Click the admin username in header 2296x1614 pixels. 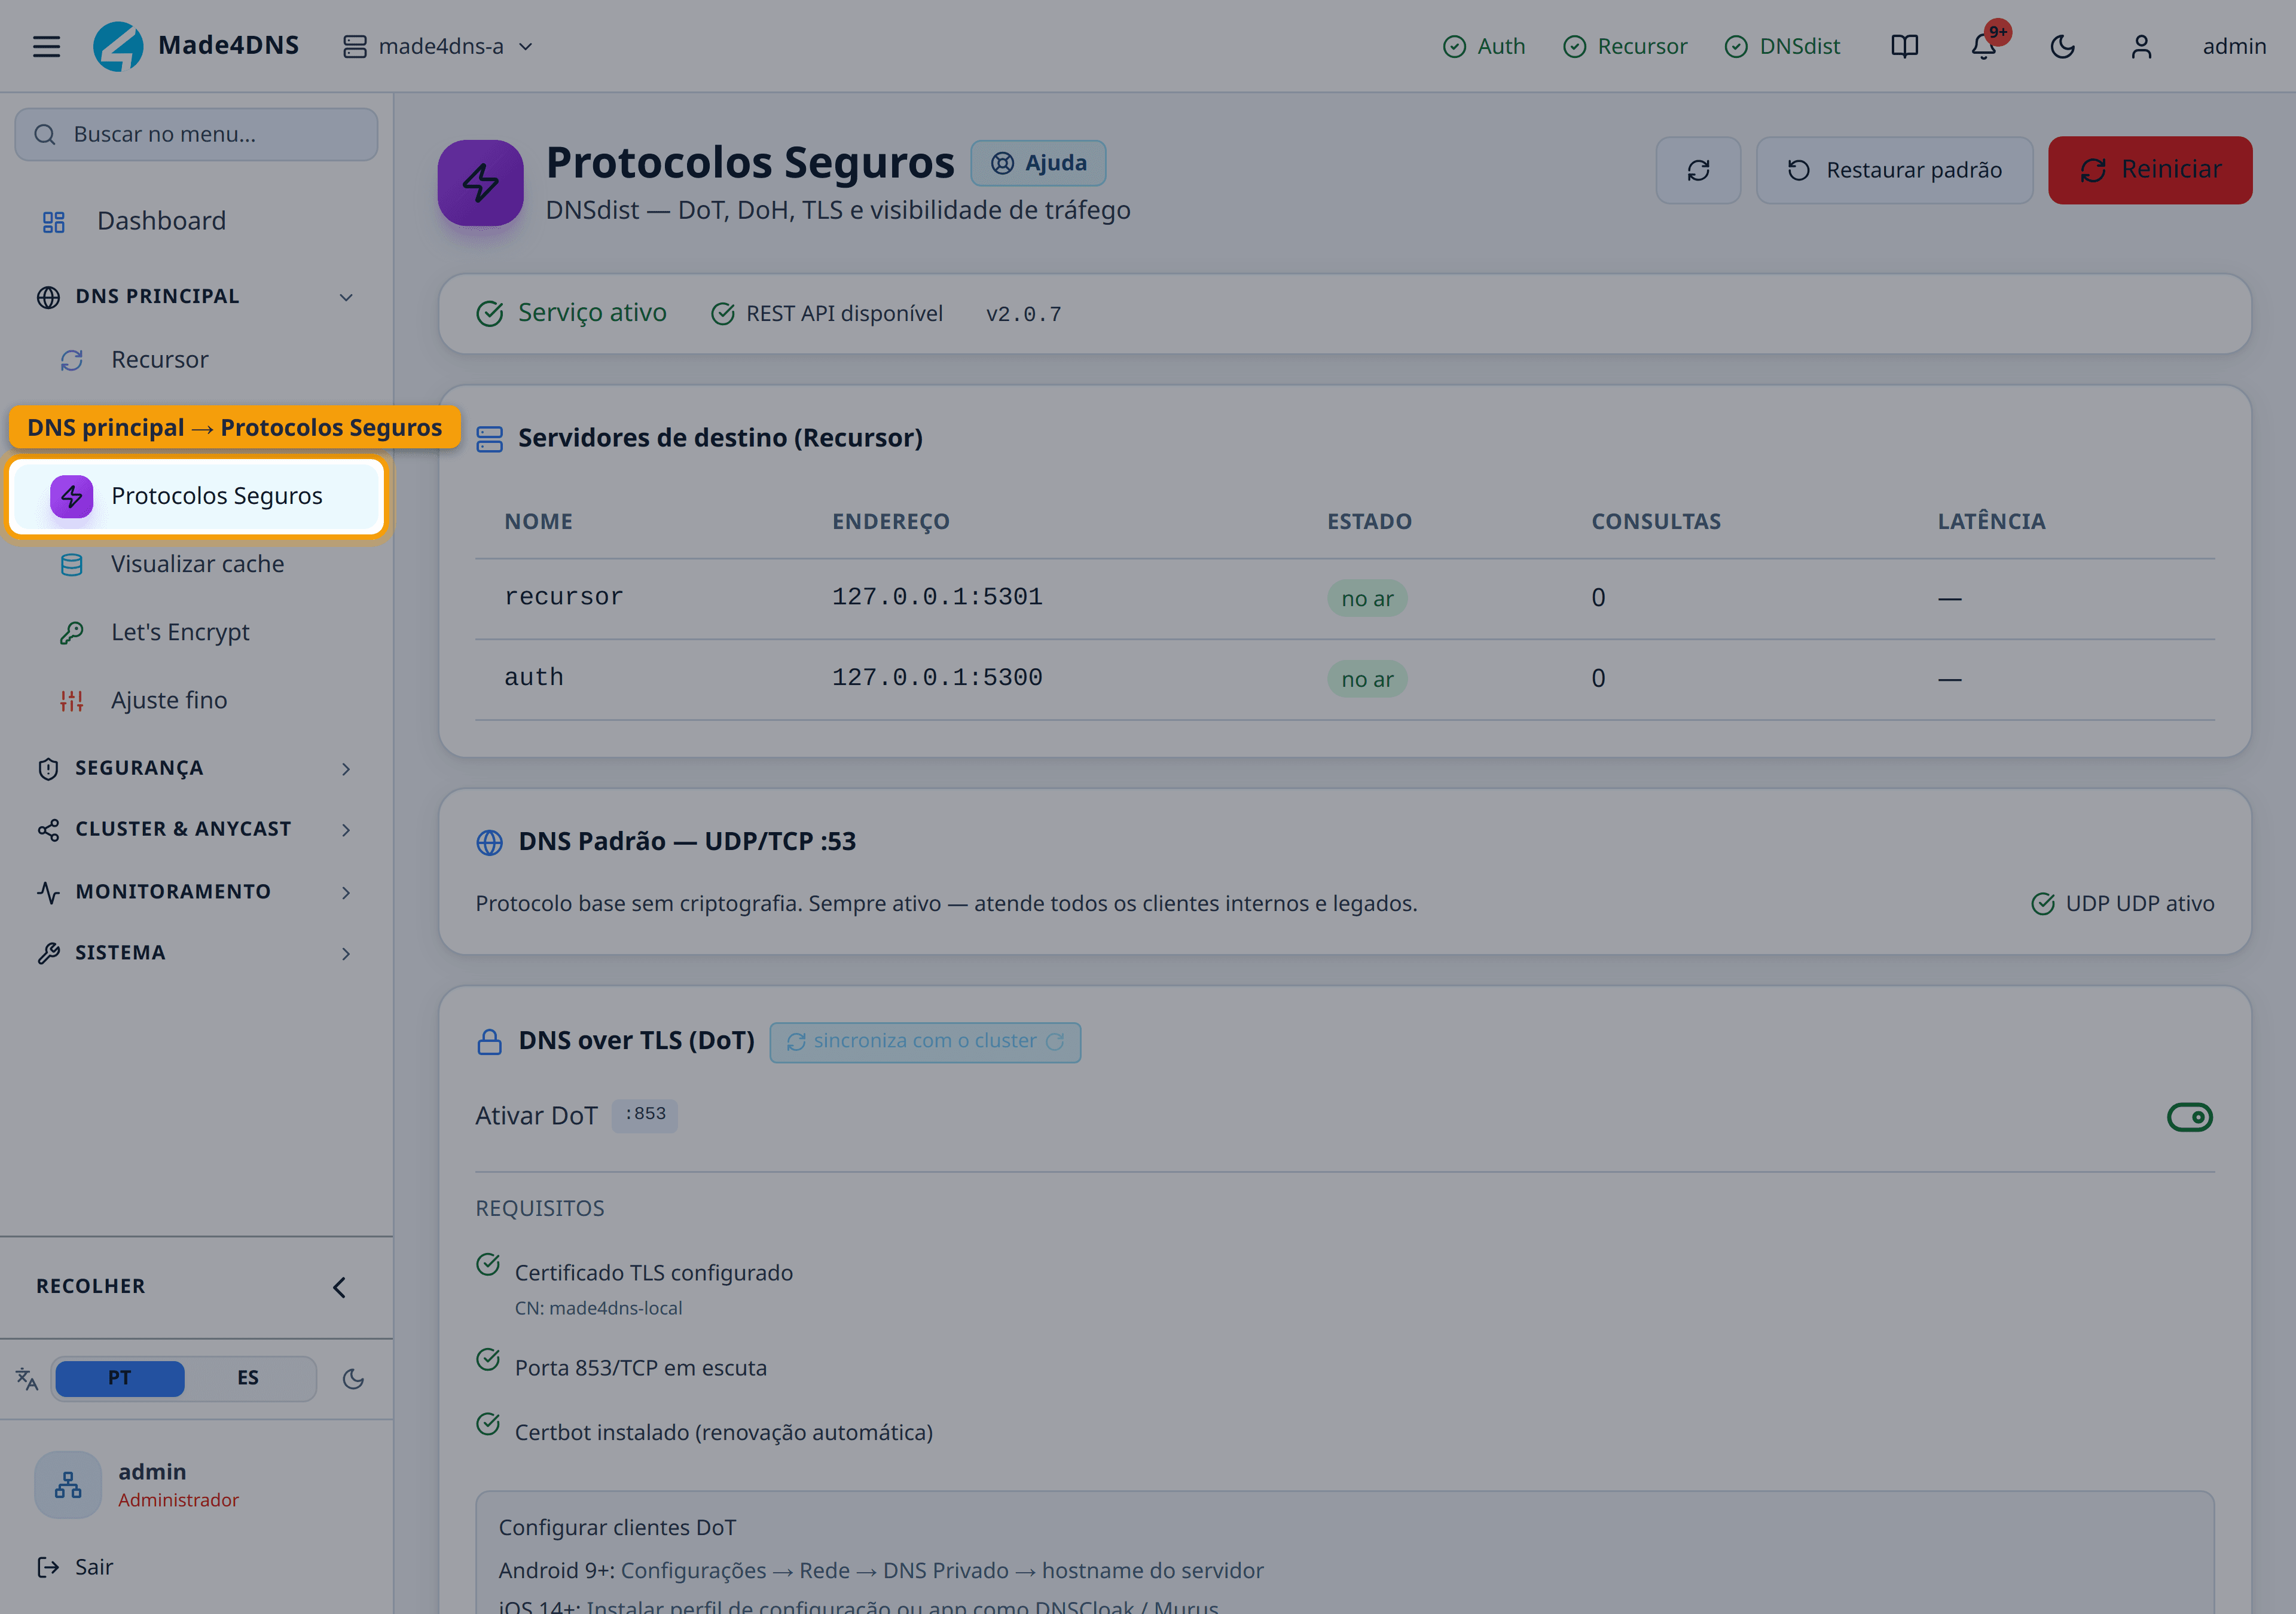2234,46
